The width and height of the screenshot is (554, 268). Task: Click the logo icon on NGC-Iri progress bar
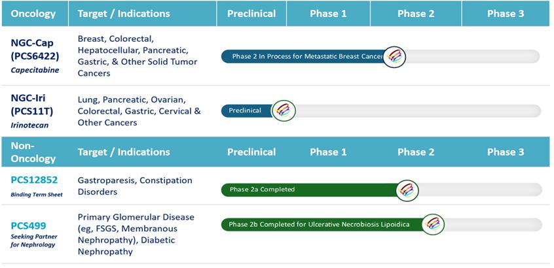click(284, 110)
